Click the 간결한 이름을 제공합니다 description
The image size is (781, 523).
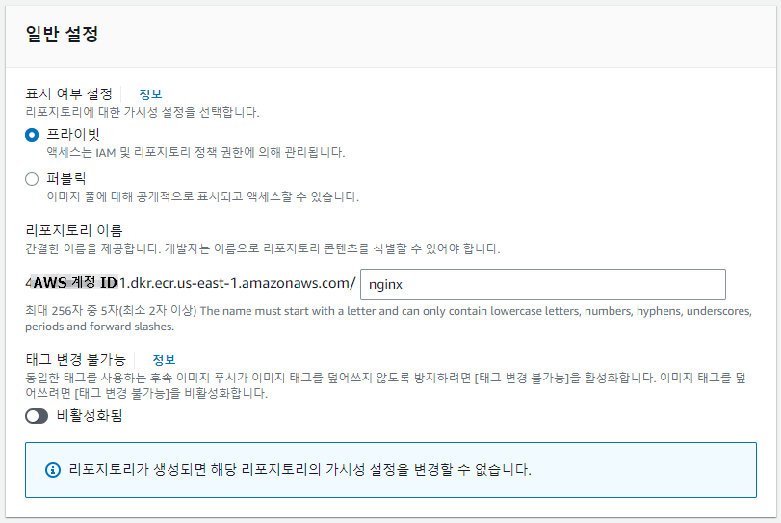pos(263,248)
